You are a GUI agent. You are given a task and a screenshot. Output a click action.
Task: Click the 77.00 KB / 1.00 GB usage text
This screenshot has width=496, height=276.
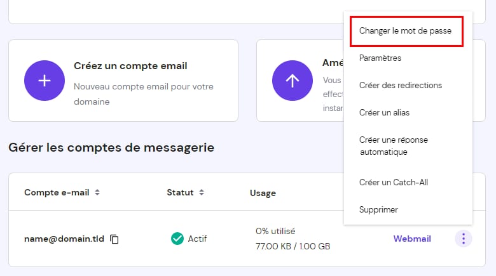click(293, 246)
